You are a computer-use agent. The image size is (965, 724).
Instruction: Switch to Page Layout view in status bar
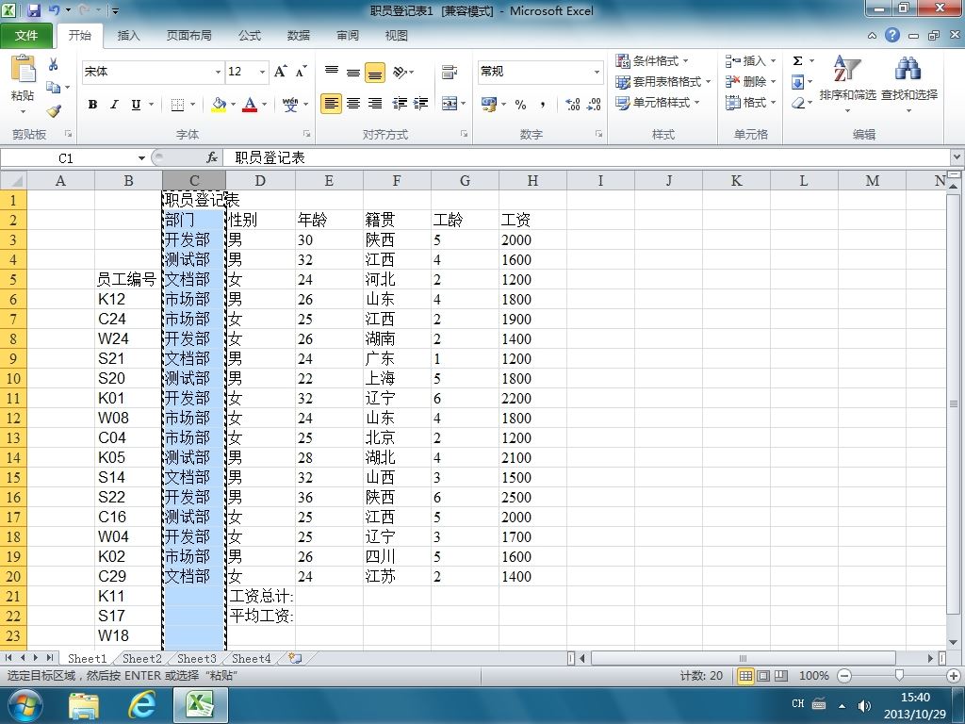point(763,675)
